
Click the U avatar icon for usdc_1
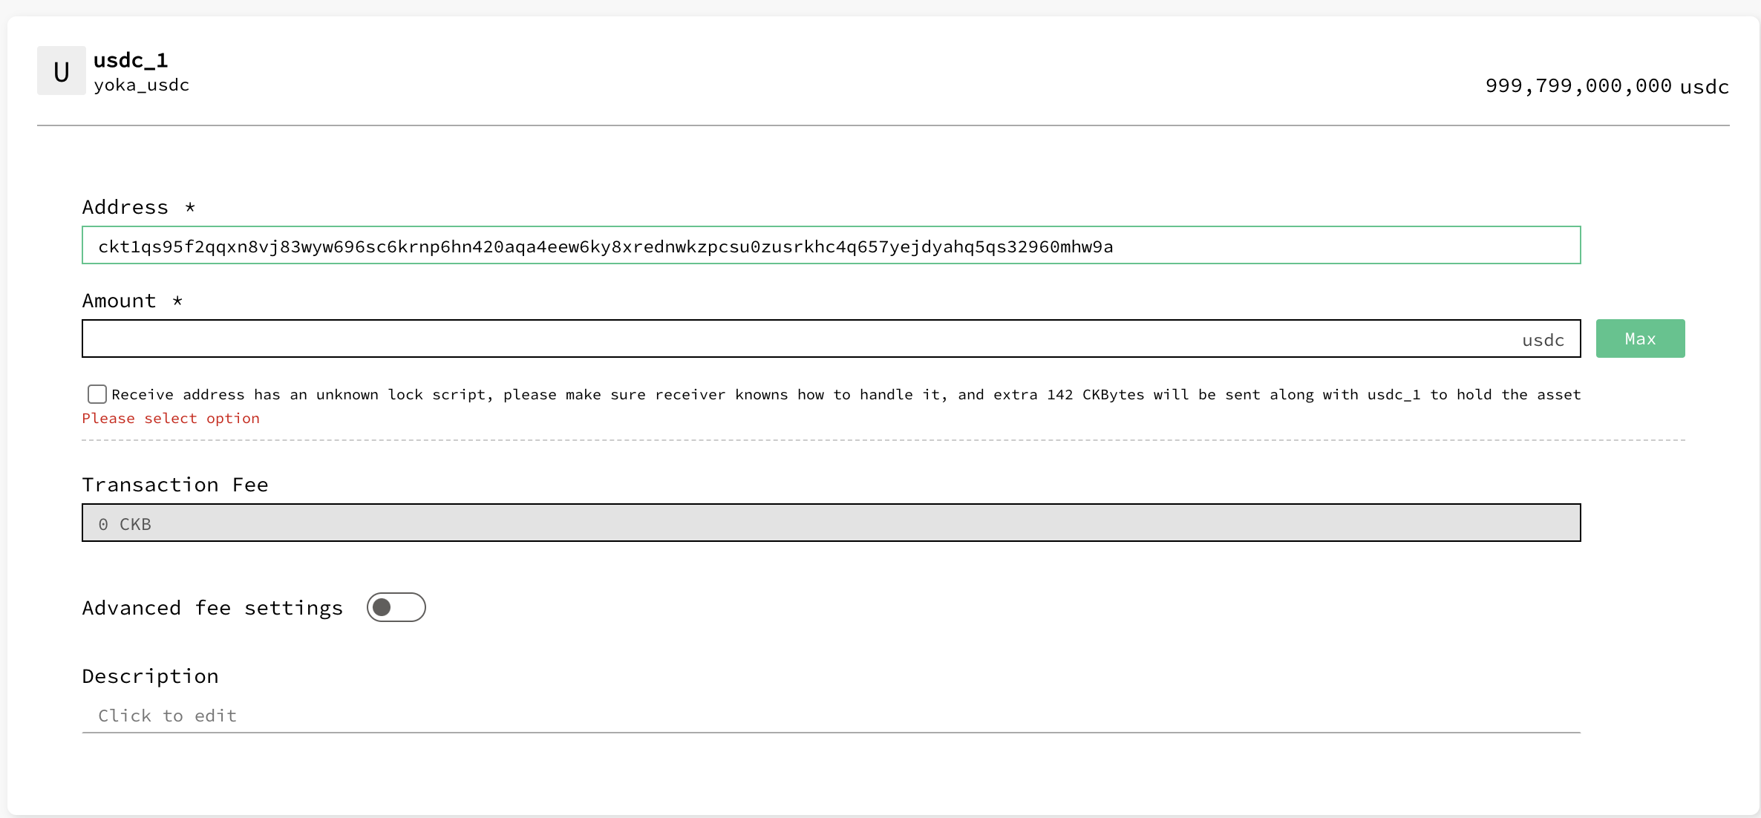pos(62,71)
